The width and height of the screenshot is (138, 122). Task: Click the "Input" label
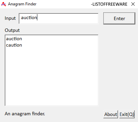tap(10, 18)
